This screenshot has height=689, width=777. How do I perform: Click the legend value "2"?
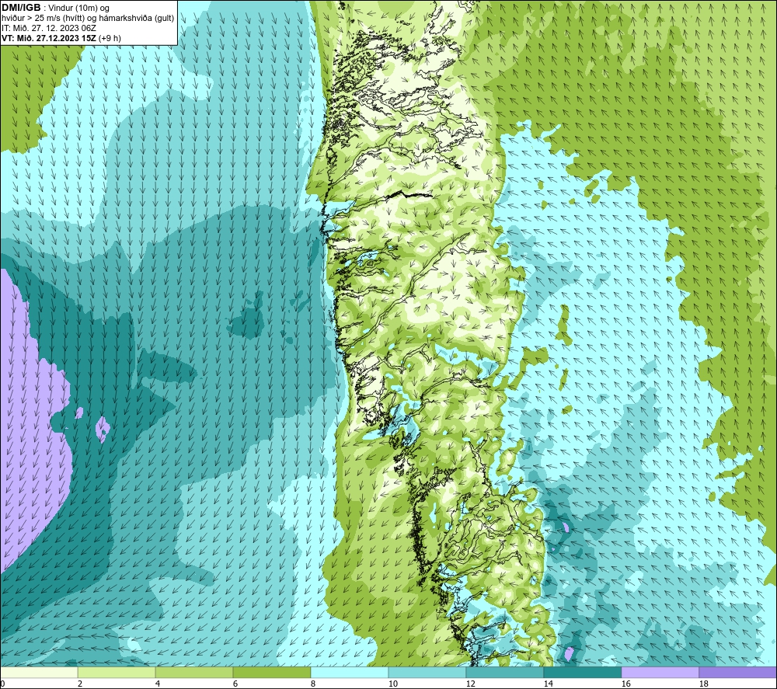[80, 684]
